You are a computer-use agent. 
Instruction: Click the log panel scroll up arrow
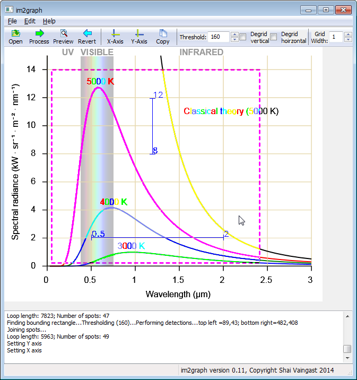point(347,316)
